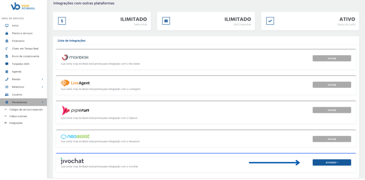Click key icon beside Códigos de serviços especiais
The height and width of the screenshot is (180, 365).
(6, 109)
